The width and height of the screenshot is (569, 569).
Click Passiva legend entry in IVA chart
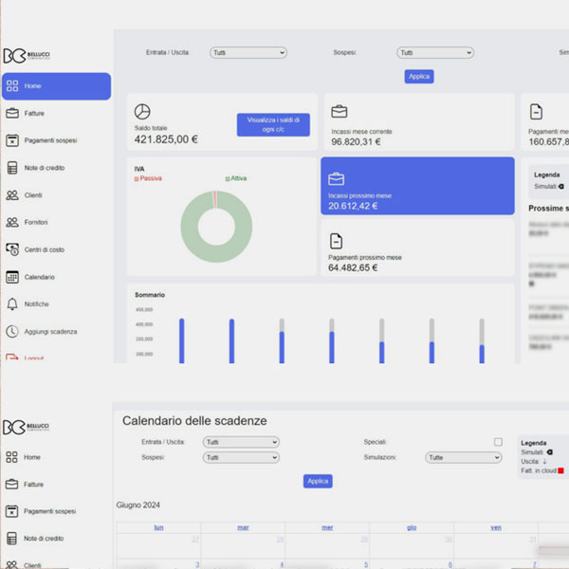pyautogui.click(x=148, y=178)
